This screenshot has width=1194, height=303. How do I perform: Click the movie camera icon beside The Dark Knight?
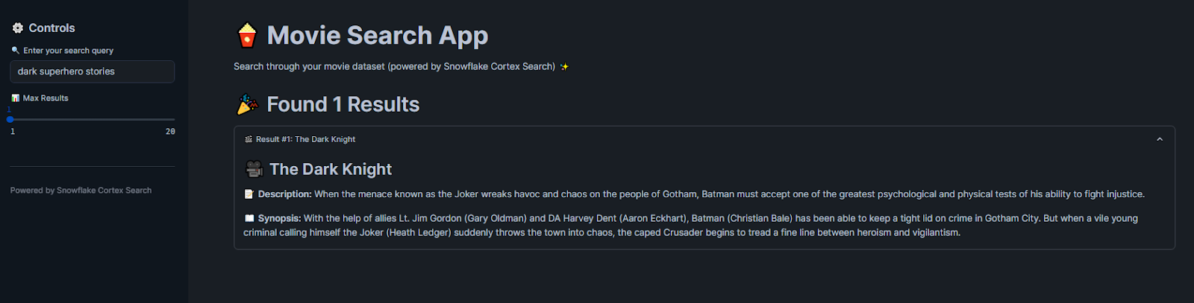tap(254, 170)
